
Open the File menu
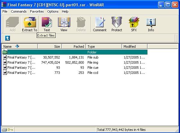[5, 11]
